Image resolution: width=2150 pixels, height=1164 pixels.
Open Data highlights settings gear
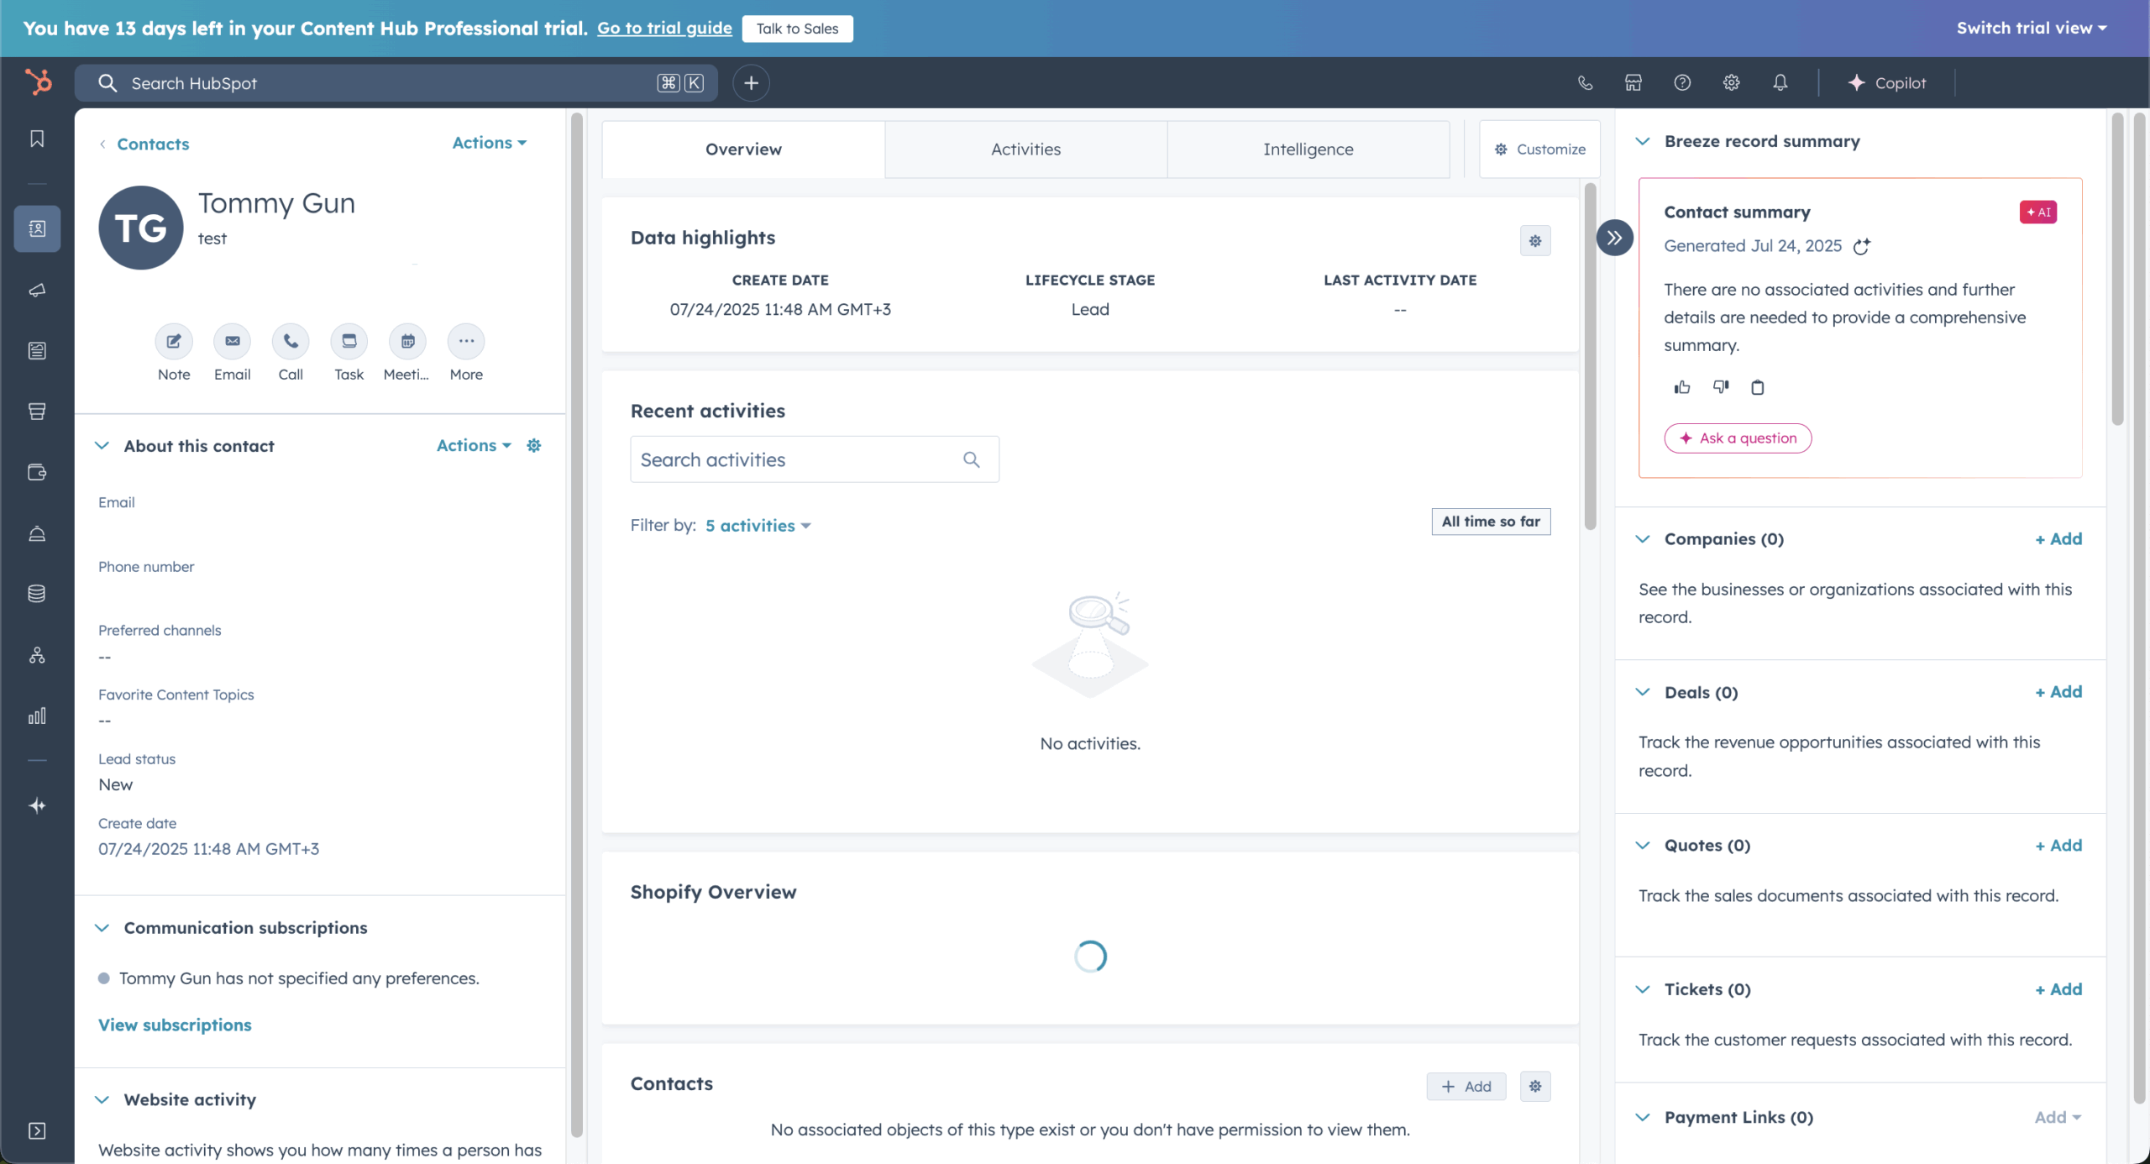click(1535, 241)
